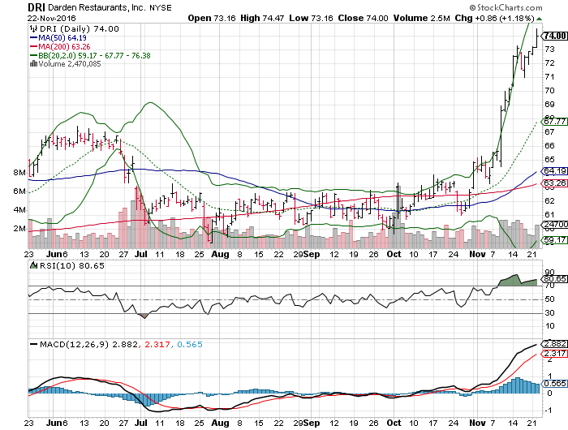Click the 67.77 middle Bollinger band axis tag
568x430 pixels.
[554, 122]
